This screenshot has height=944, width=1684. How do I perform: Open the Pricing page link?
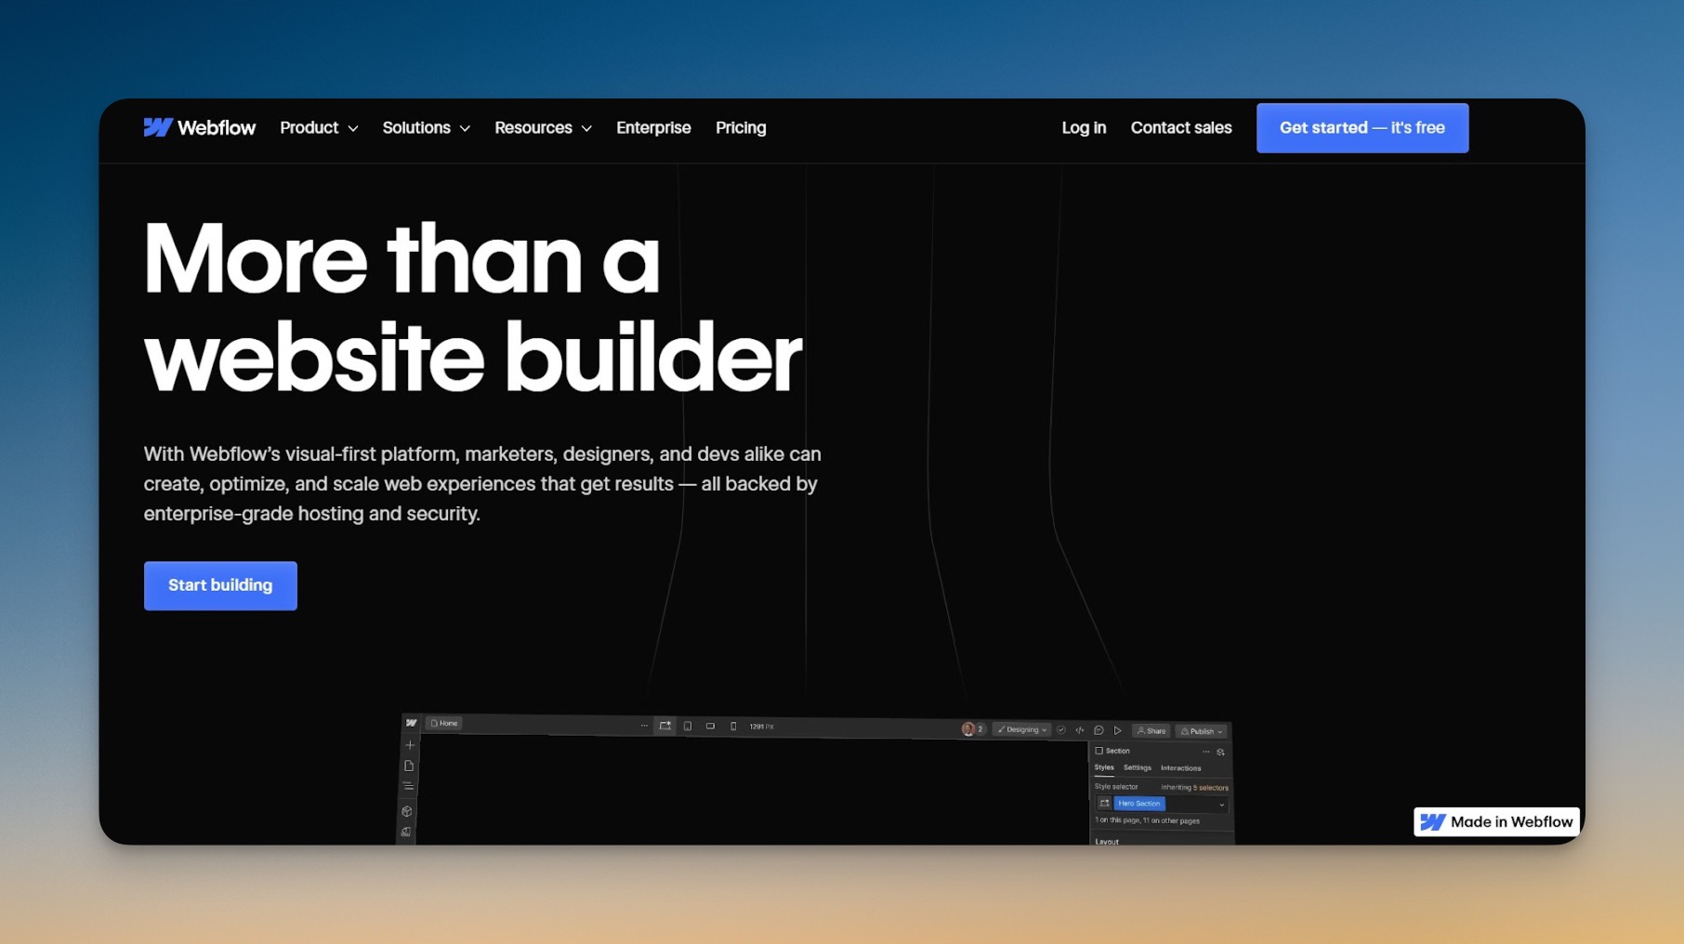741,127
